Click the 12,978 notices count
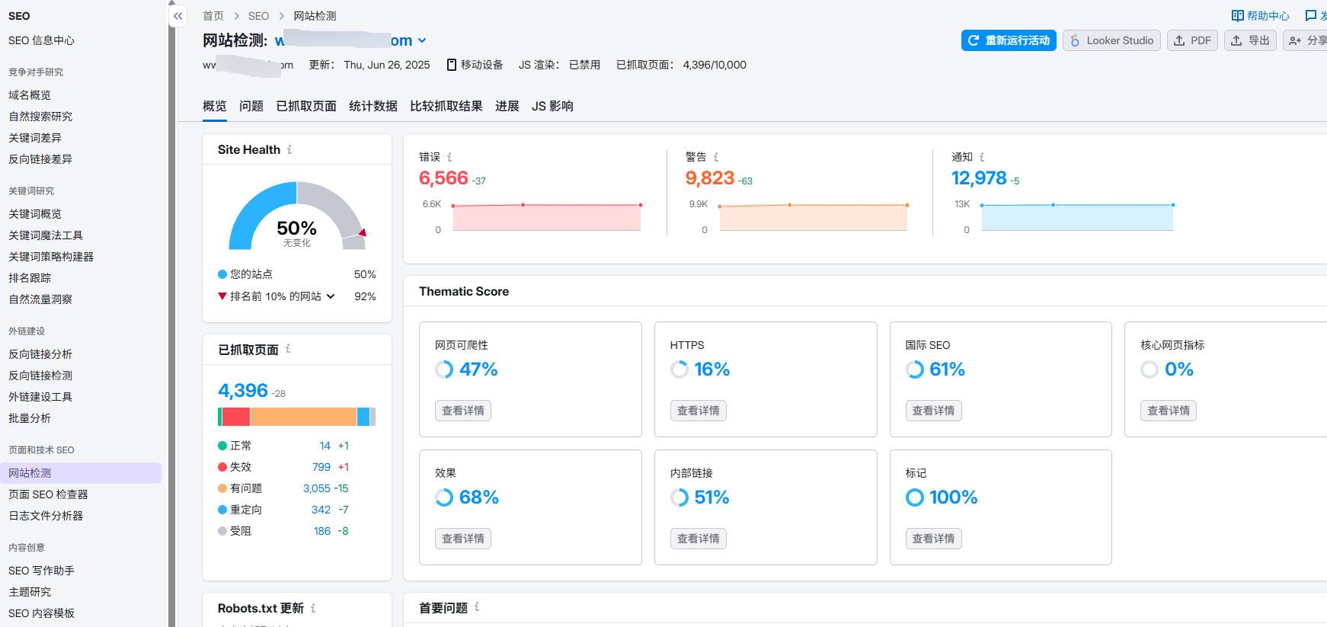 pos(979,178)
